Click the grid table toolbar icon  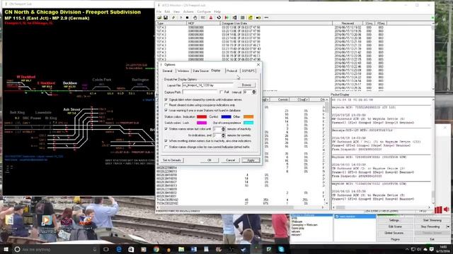(x=243, y=18)
